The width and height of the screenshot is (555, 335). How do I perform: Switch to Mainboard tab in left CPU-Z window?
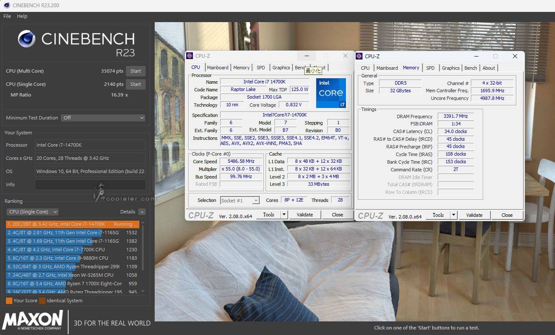[x=218, y=68]
